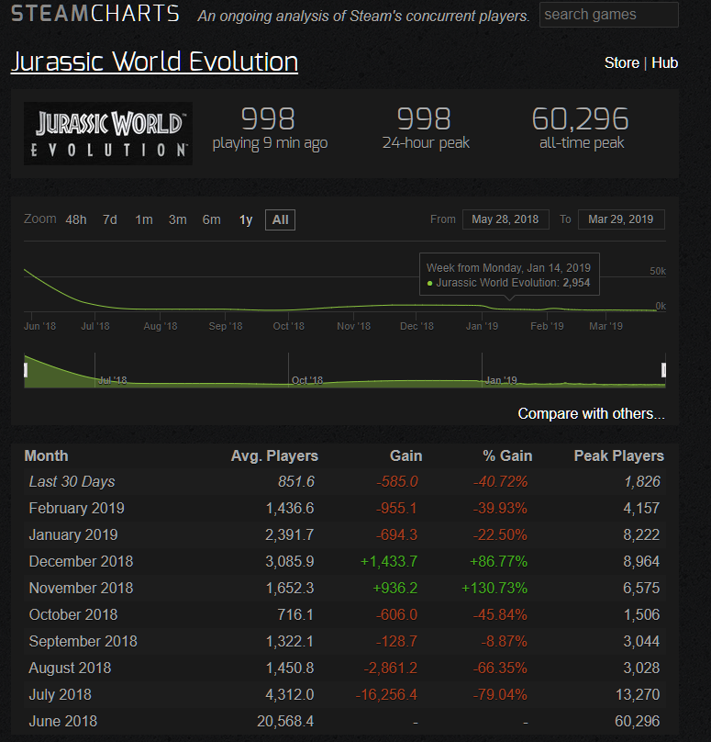Viewport: 711px width, 742px height.
Task: Click the Mar '19 chart axis label
Action: (605, 326)
